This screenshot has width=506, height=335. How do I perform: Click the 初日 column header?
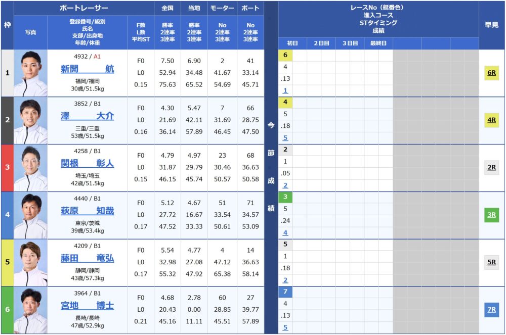292,43
